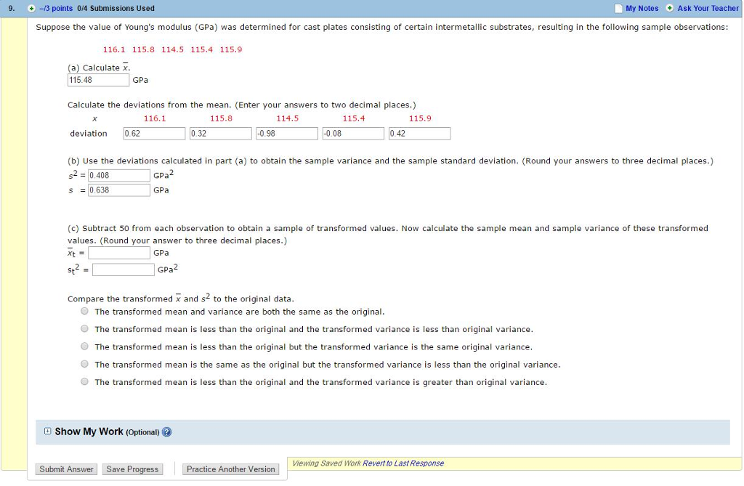
Task: Click the Submit Answer button
Action: coord(66,469)
